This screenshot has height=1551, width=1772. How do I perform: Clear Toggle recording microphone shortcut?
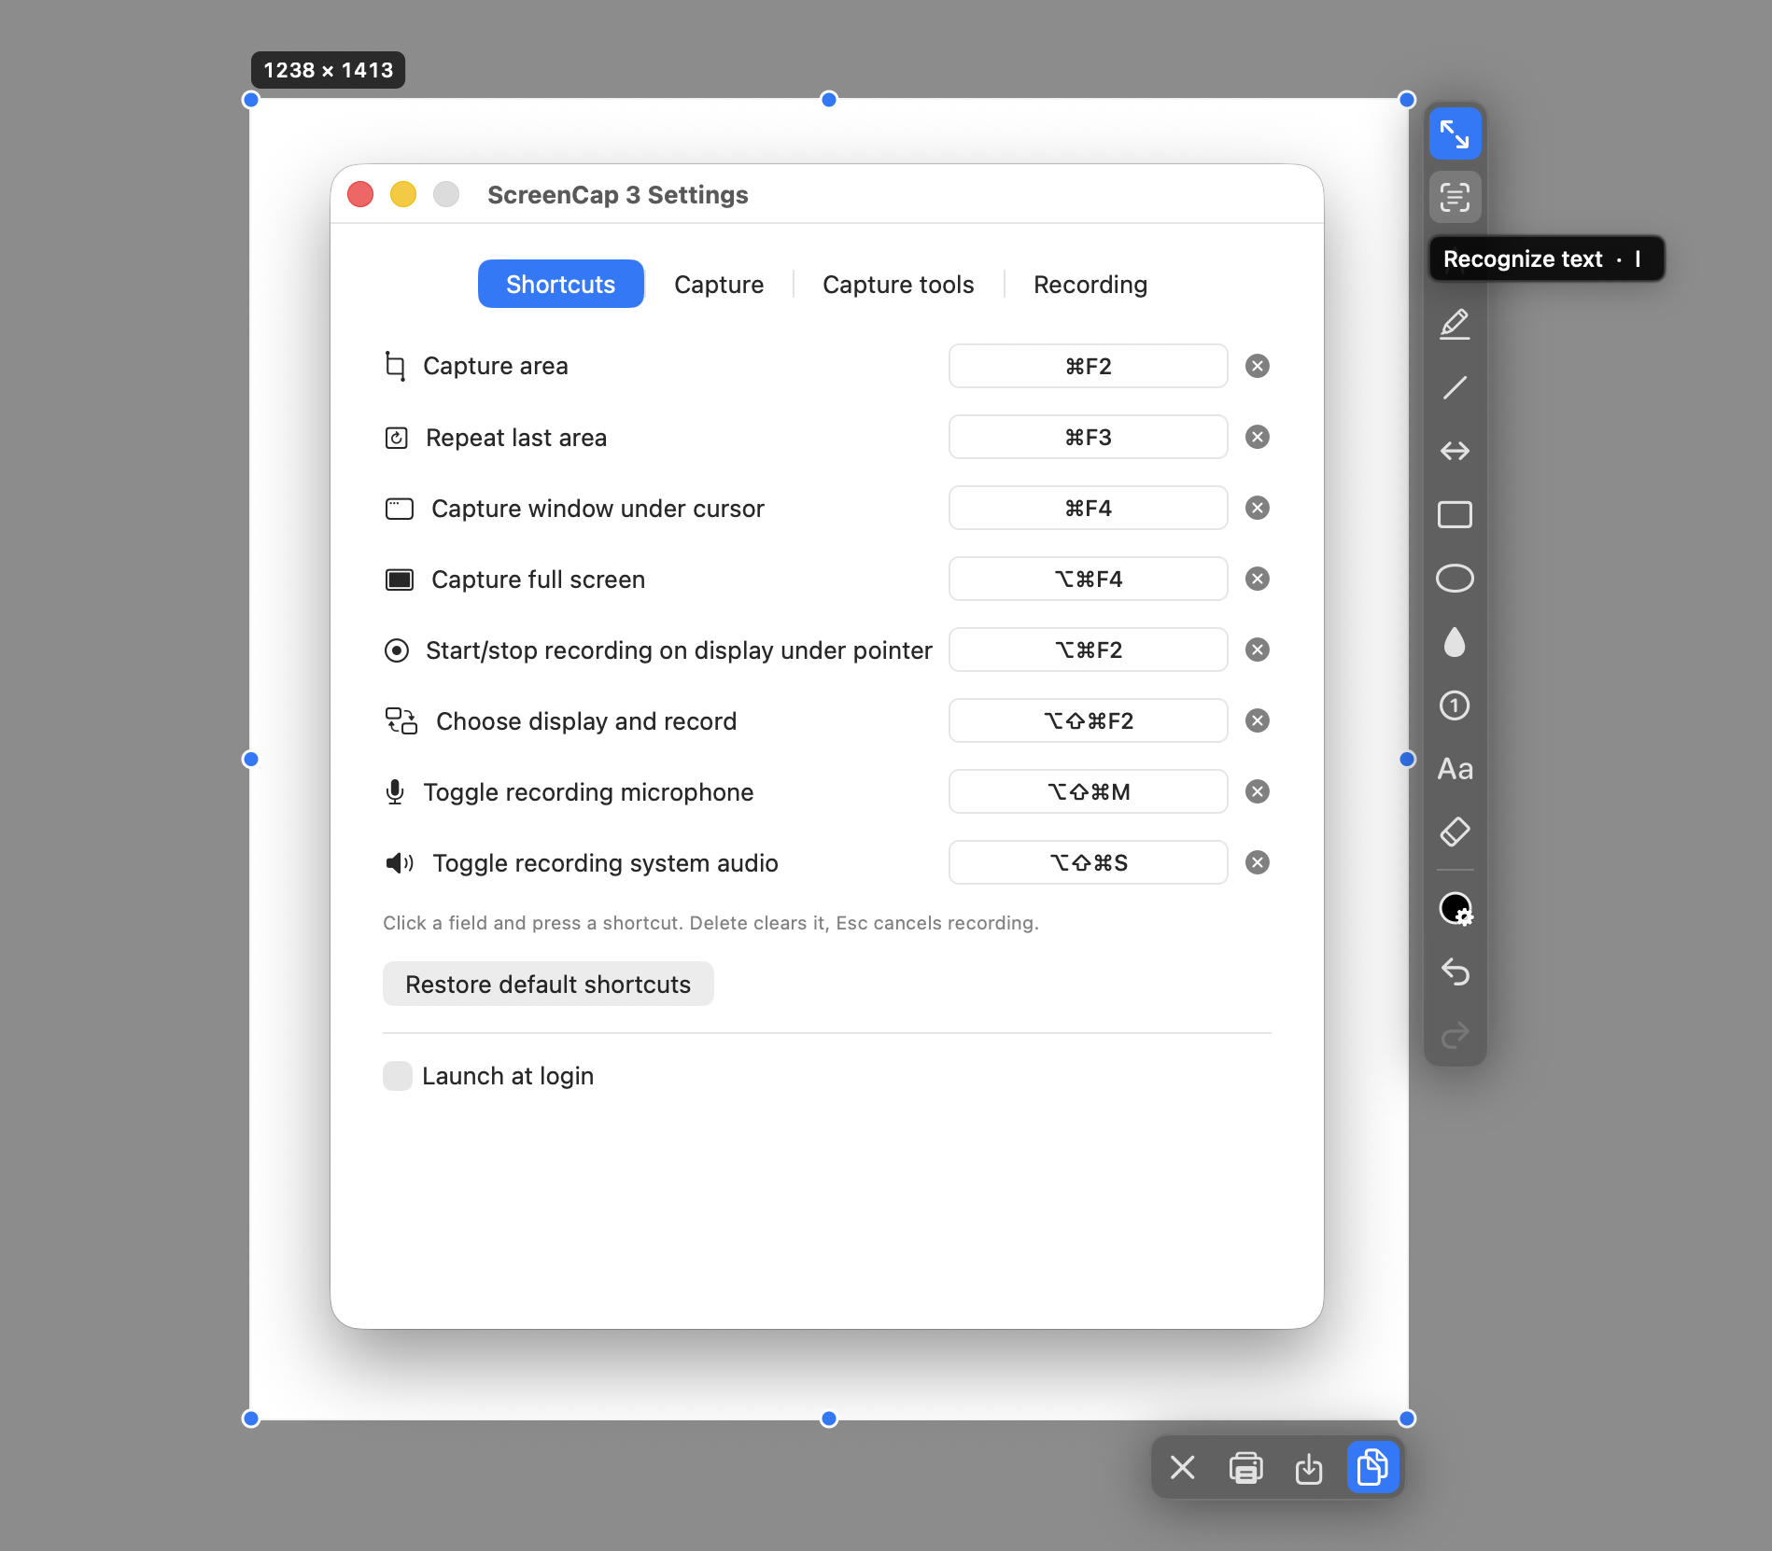[1258, 791]
